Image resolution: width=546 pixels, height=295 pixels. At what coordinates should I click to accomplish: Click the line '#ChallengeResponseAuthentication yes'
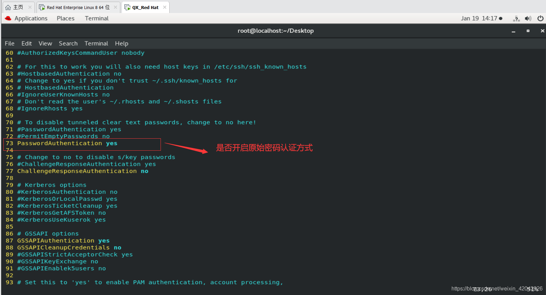click(86, 164)
